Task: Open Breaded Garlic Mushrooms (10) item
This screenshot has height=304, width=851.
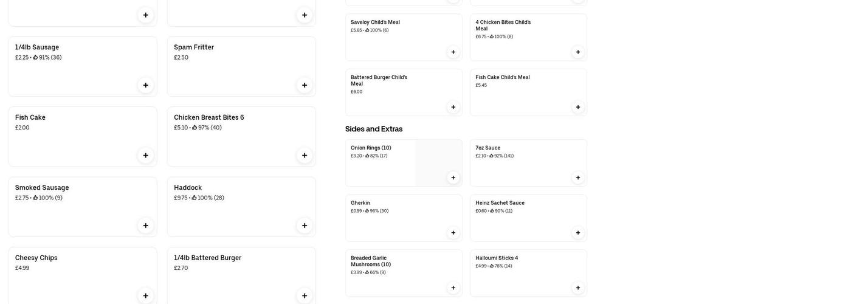Action: [370, 261]
